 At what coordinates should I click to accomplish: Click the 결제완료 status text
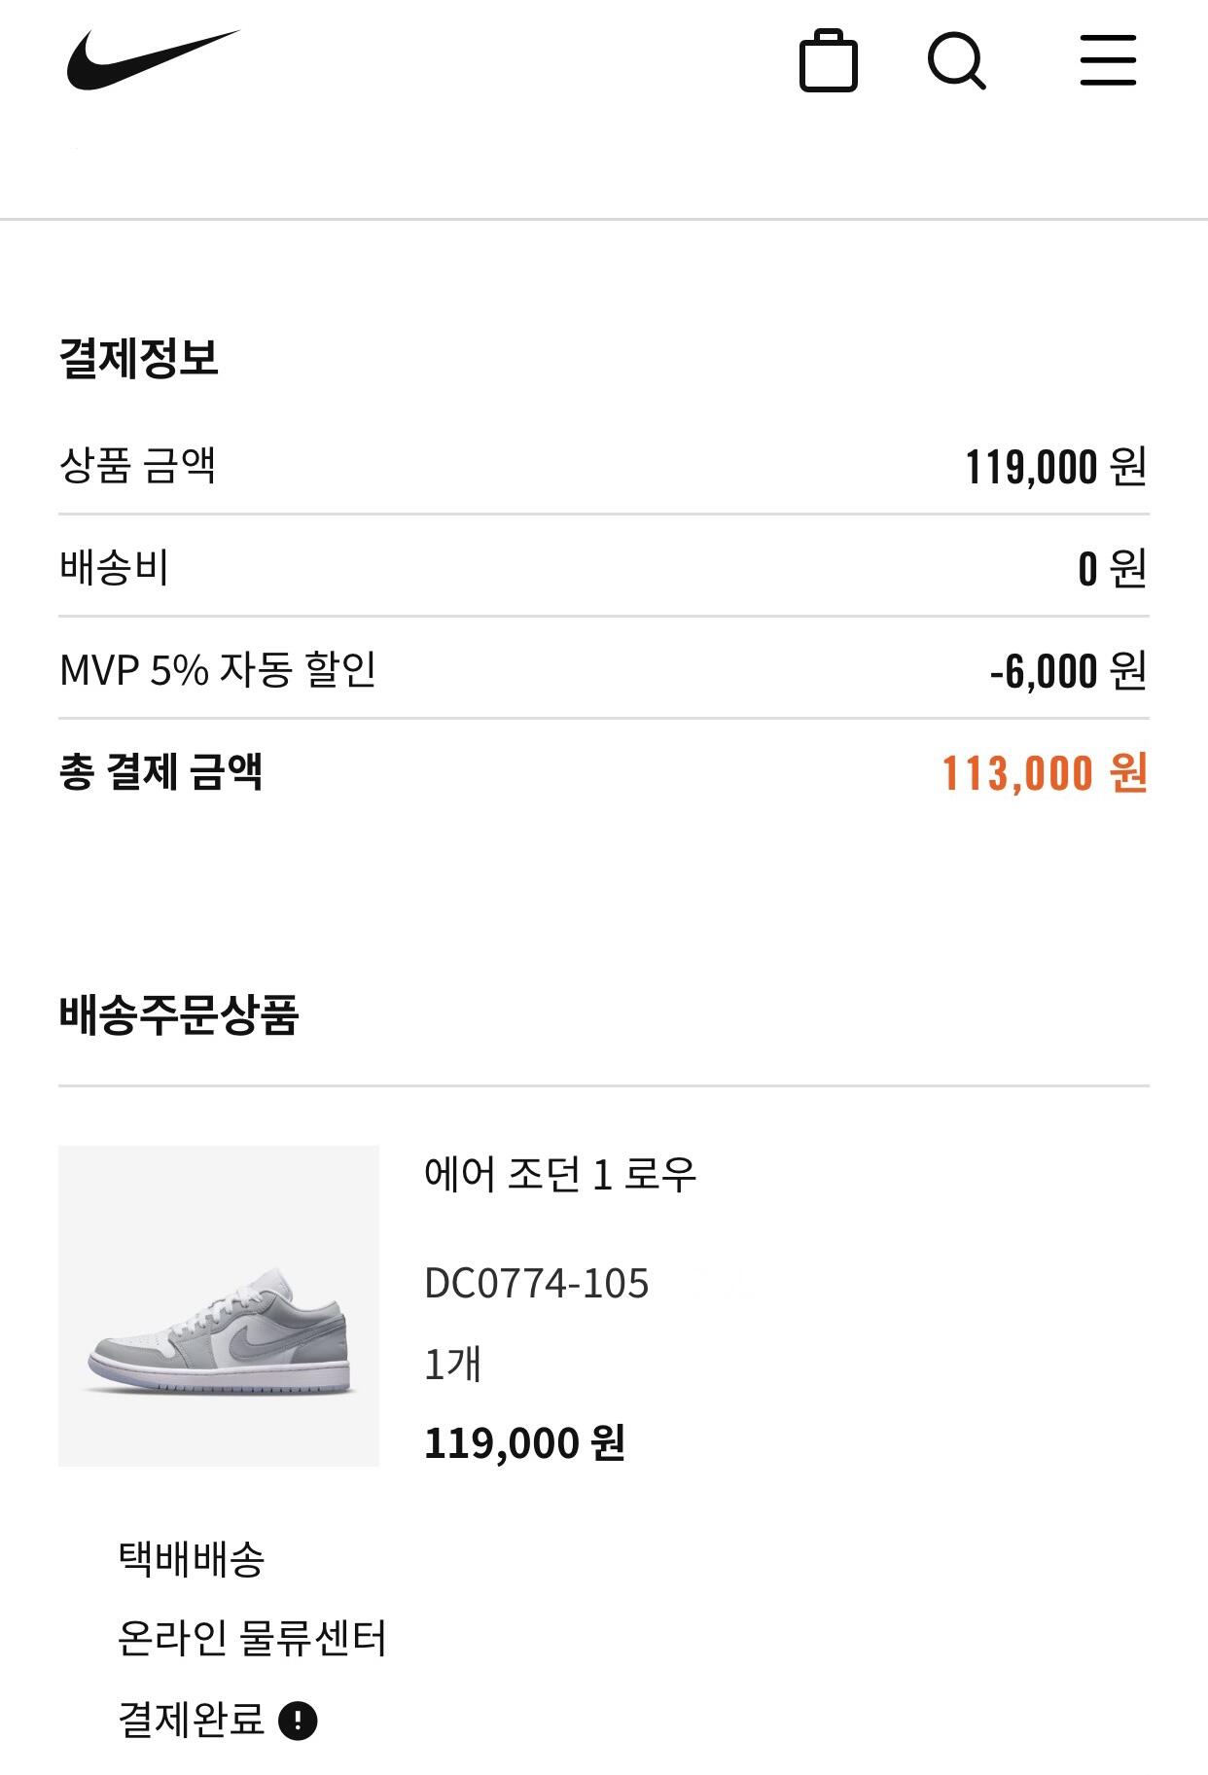191,1720
